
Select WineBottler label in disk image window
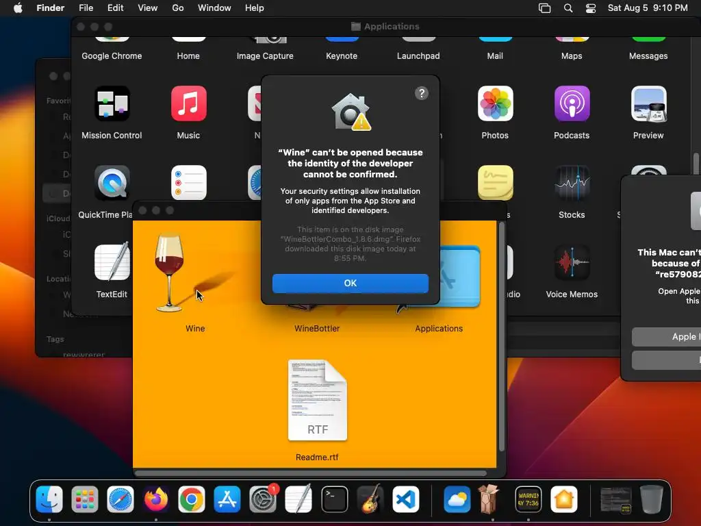pyautogui.click(x=317, y=328)
